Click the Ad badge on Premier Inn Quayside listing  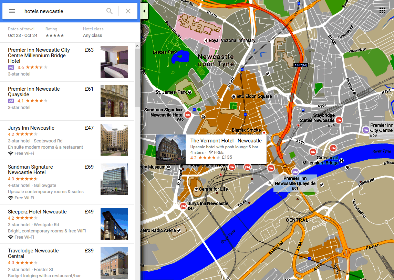(11, 101)
